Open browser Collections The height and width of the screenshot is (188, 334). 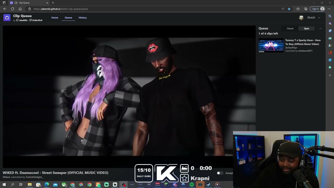pos(306,9)
